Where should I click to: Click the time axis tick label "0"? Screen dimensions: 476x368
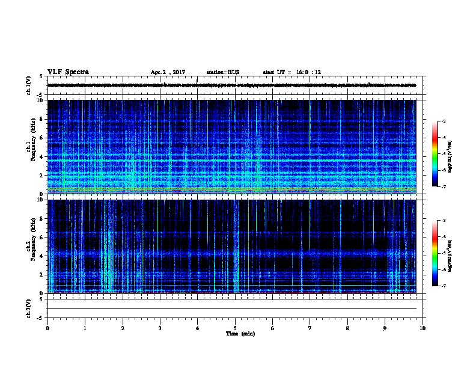point(47,328)
